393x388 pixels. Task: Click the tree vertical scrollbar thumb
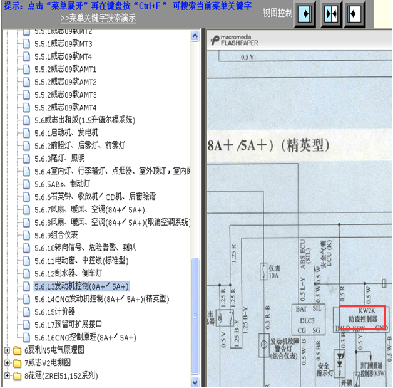tap(195, 316)
